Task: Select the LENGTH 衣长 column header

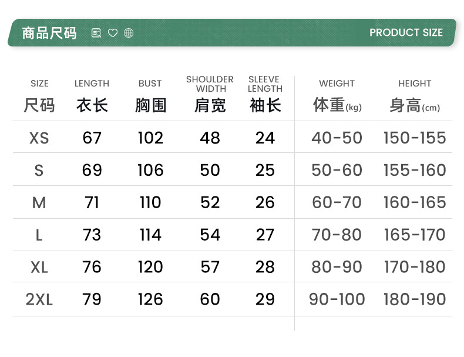Action: click(x=92, y=96)
